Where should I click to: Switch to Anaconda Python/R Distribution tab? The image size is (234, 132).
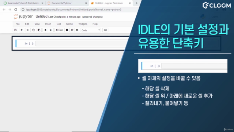[23, 3]
